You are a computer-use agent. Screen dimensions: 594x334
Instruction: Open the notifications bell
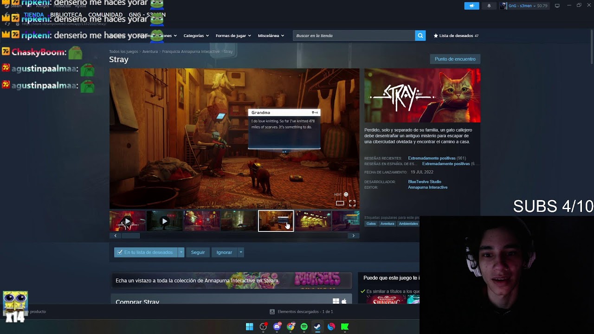click(489, 6)
